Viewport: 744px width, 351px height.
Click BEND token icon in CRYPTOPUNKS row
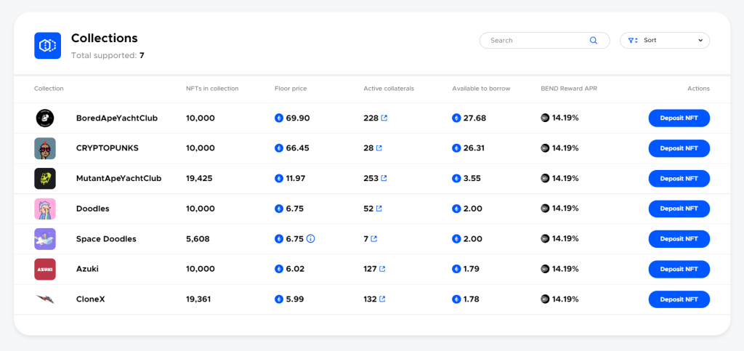click(545, 148)
